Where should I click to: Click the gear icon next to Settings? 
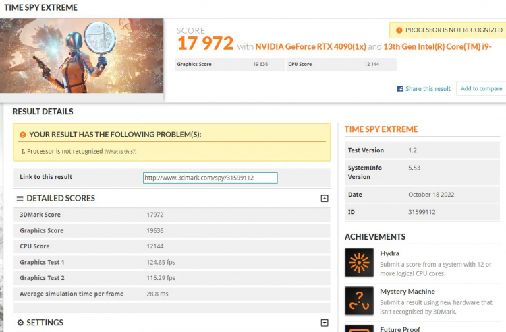[20, 323]
